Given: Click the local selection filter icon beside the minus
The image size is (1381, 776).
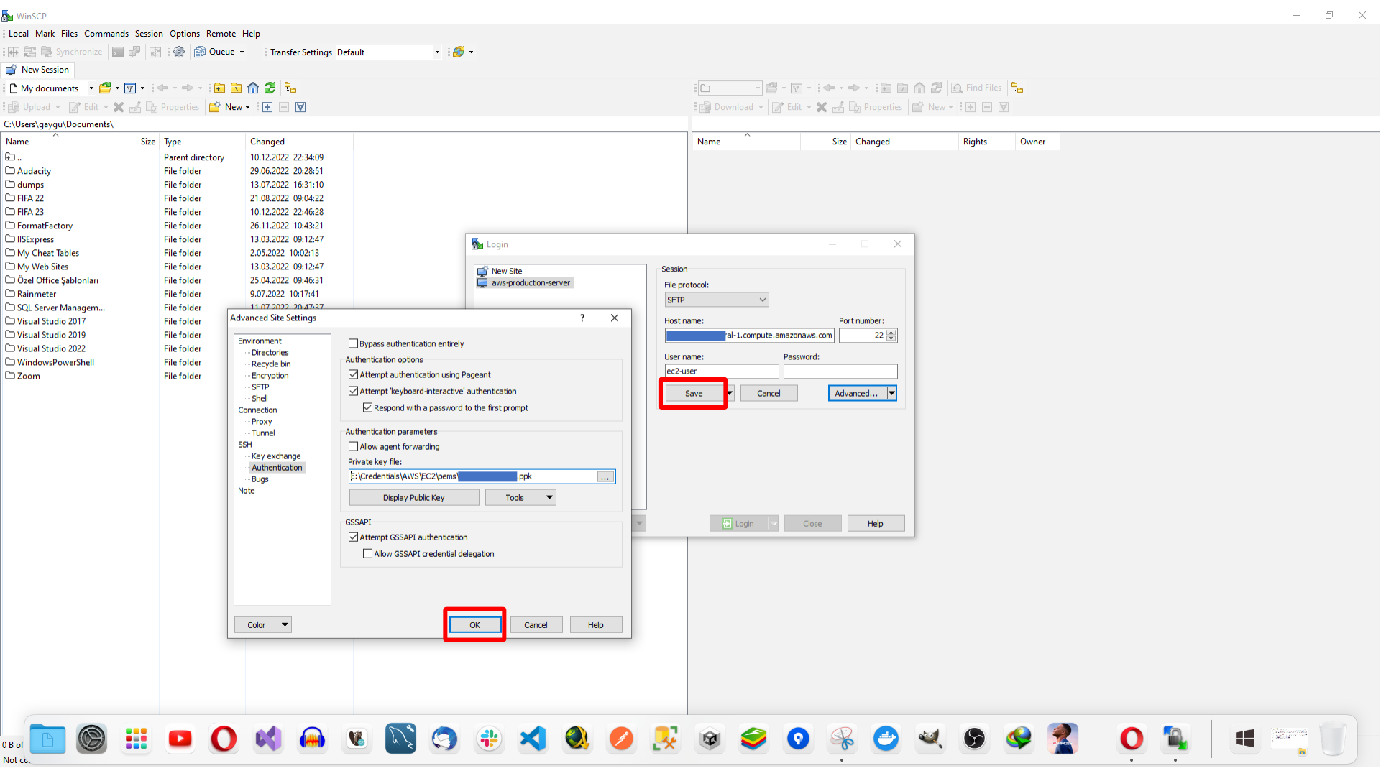Looking at the screenshot, I should click(300, 107).
